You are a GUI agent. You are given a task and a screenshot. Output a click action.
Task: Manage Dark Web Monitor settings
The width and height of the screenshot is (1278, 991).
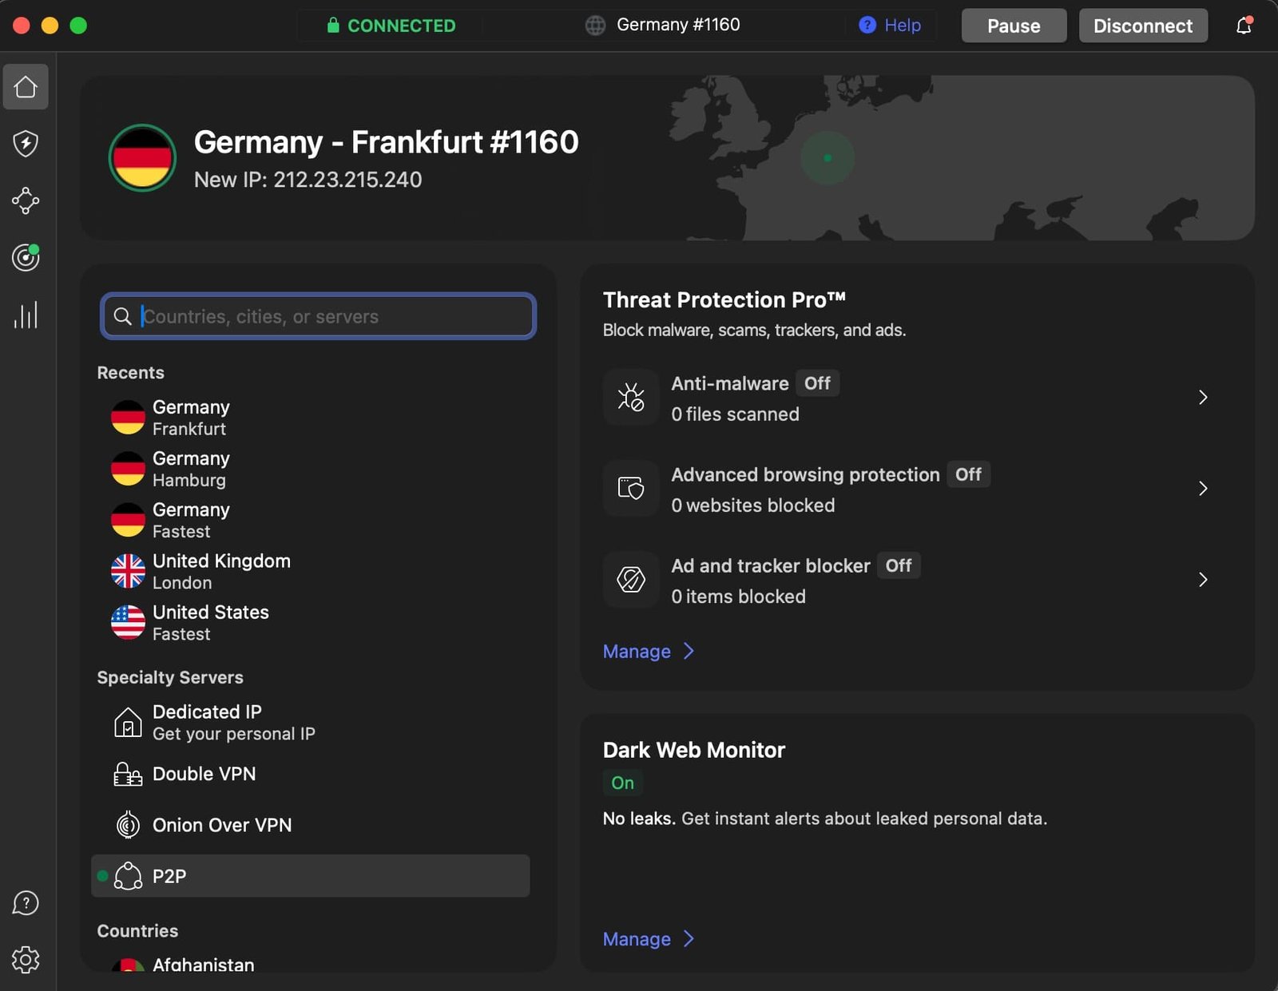click(x=637, y=939)
